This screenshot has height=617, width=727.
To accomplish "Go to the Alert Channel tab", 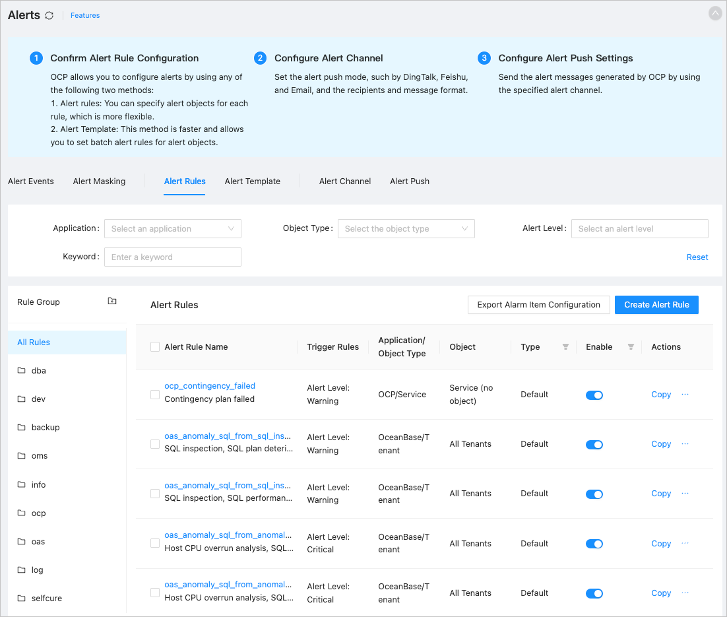I will (x=345, y=181).
